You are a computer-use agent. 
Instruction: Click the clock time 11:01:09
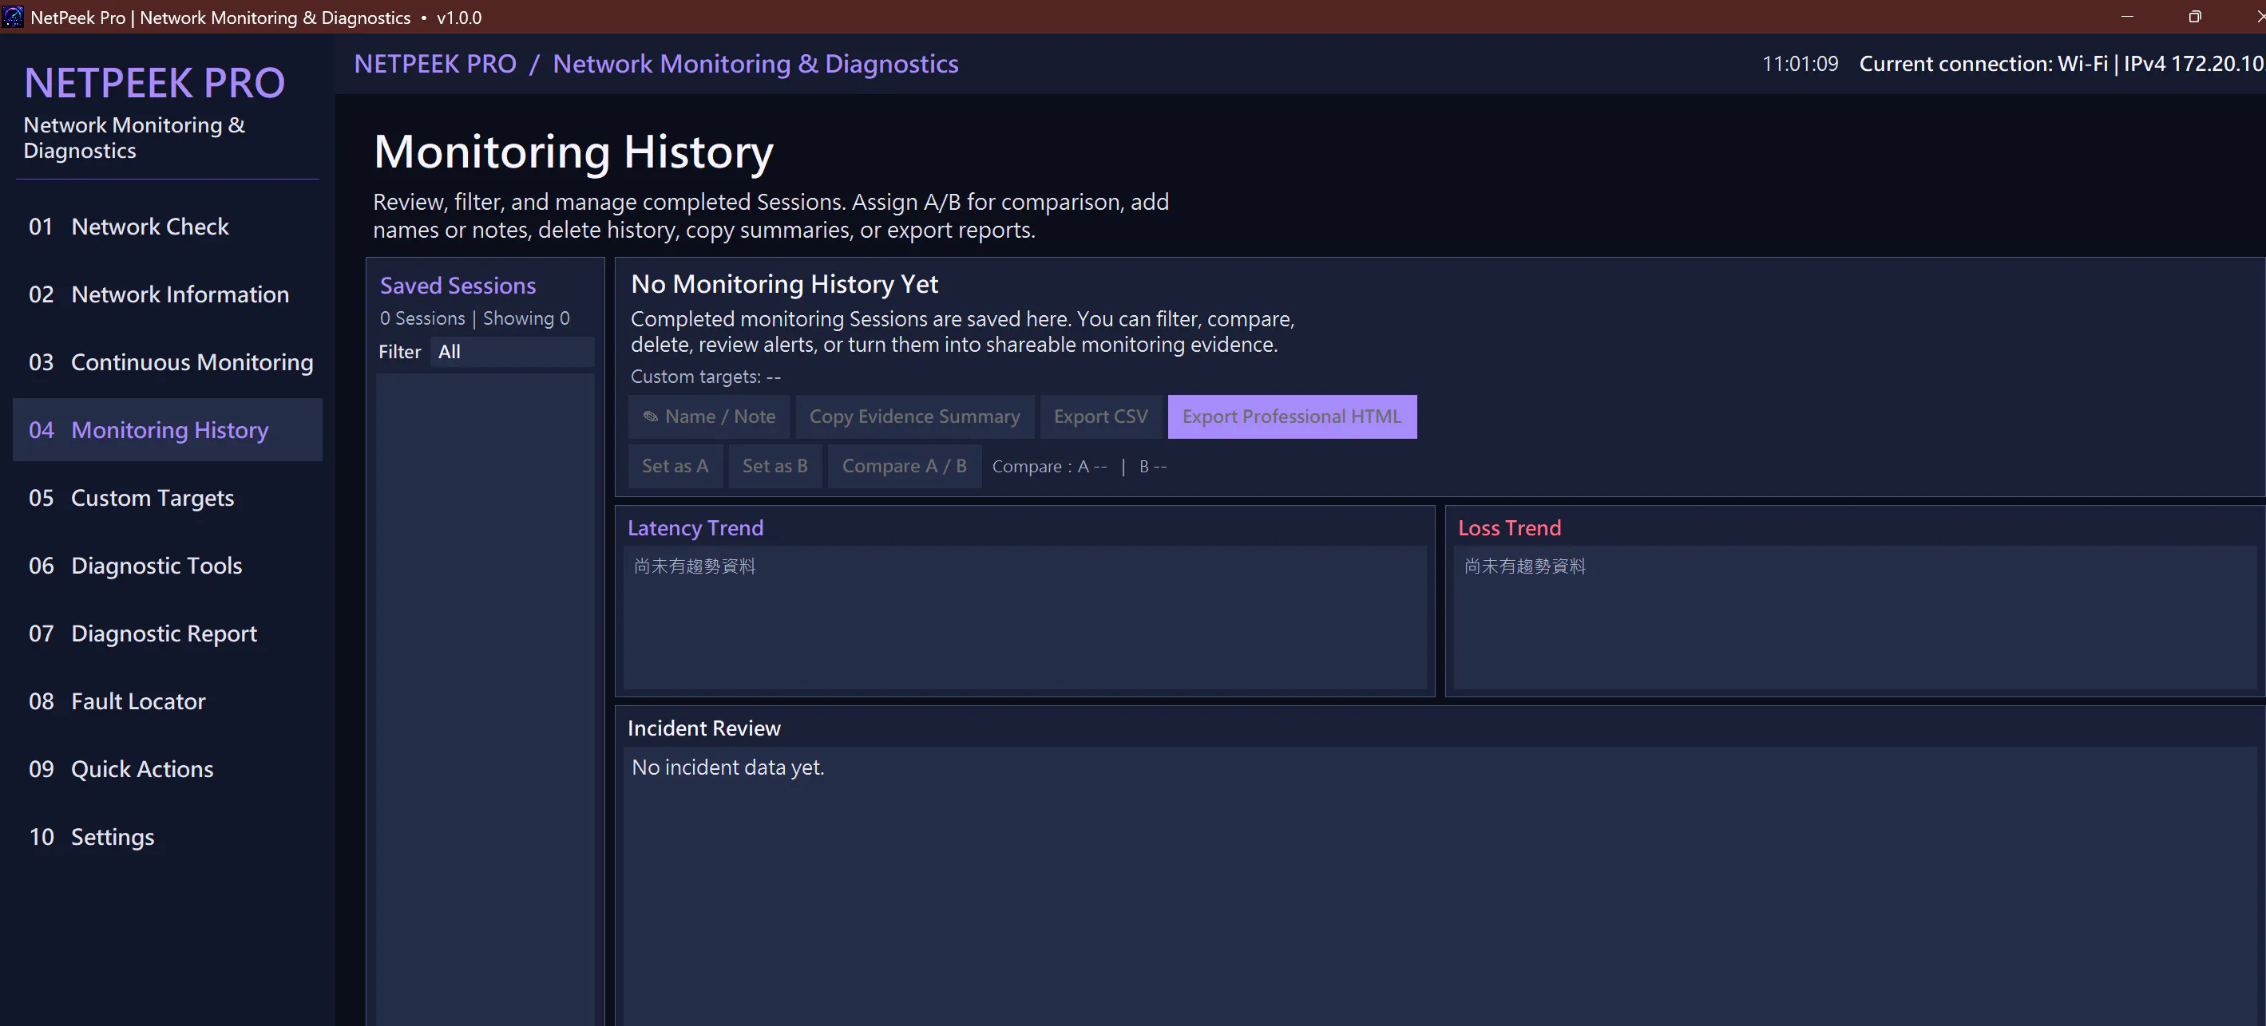(x=1800, y=64)
